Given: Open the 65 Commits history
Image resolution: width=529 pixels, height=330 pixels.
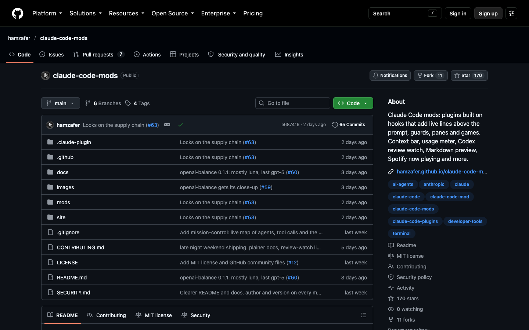Looking at the screenshot, I should click(349, 125).
